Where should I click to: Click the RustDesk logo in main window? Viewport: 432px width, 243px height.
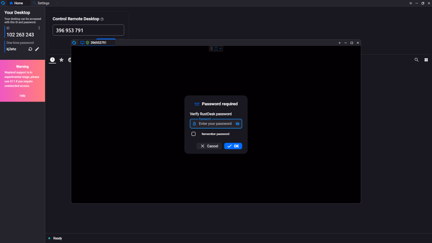pyautogui.click(x=3, y=3)
